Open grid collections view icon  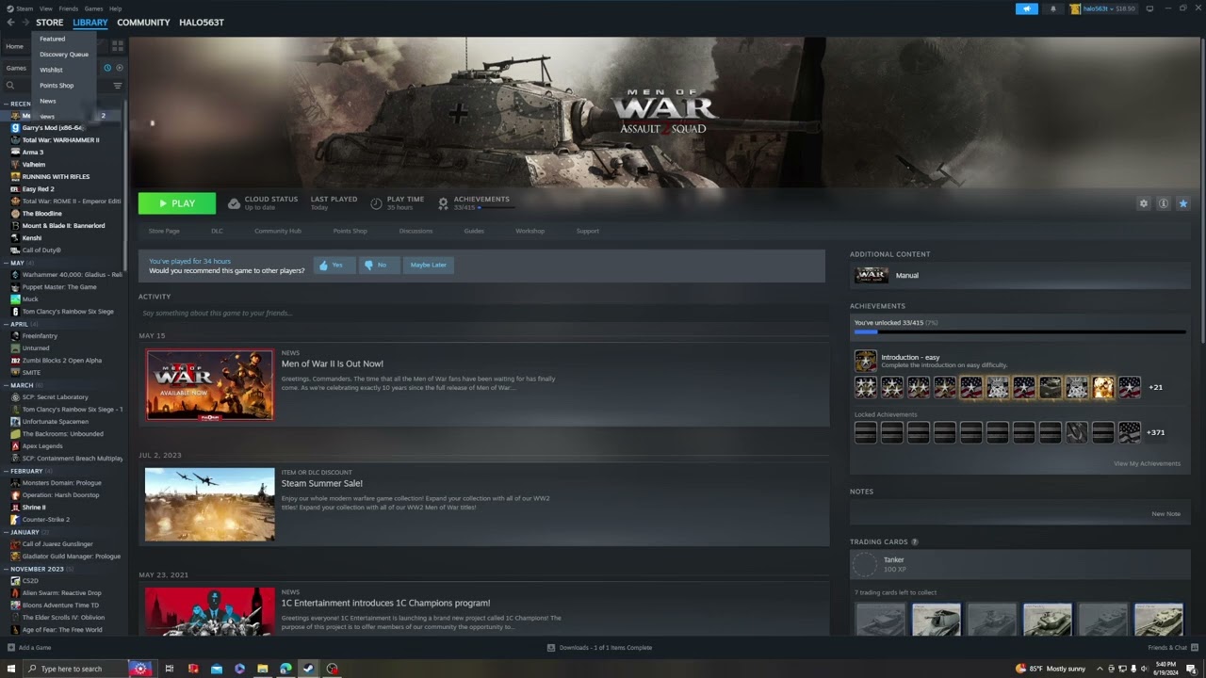click(x=118, y=45)
